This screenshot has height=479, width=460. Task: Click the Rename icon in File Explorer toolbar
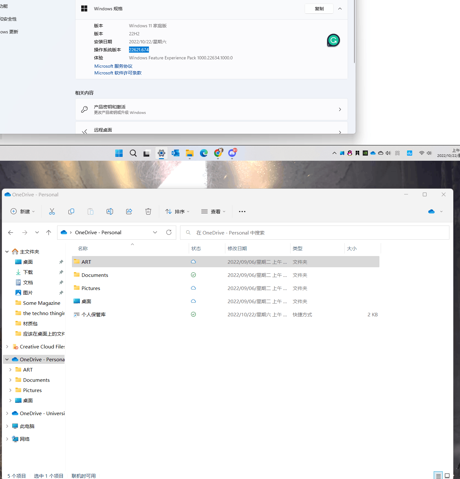(110, 211)
